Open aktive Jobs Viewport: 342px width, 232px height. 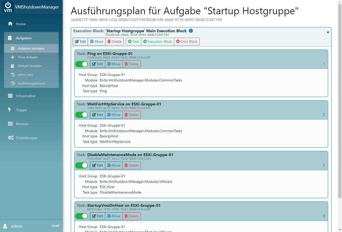click(x=31, y=75)
